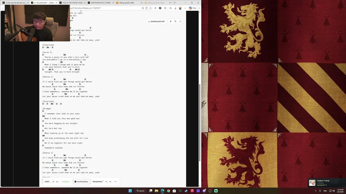
Task: Open Task View on the taskbar
Action: pos(151,191)
